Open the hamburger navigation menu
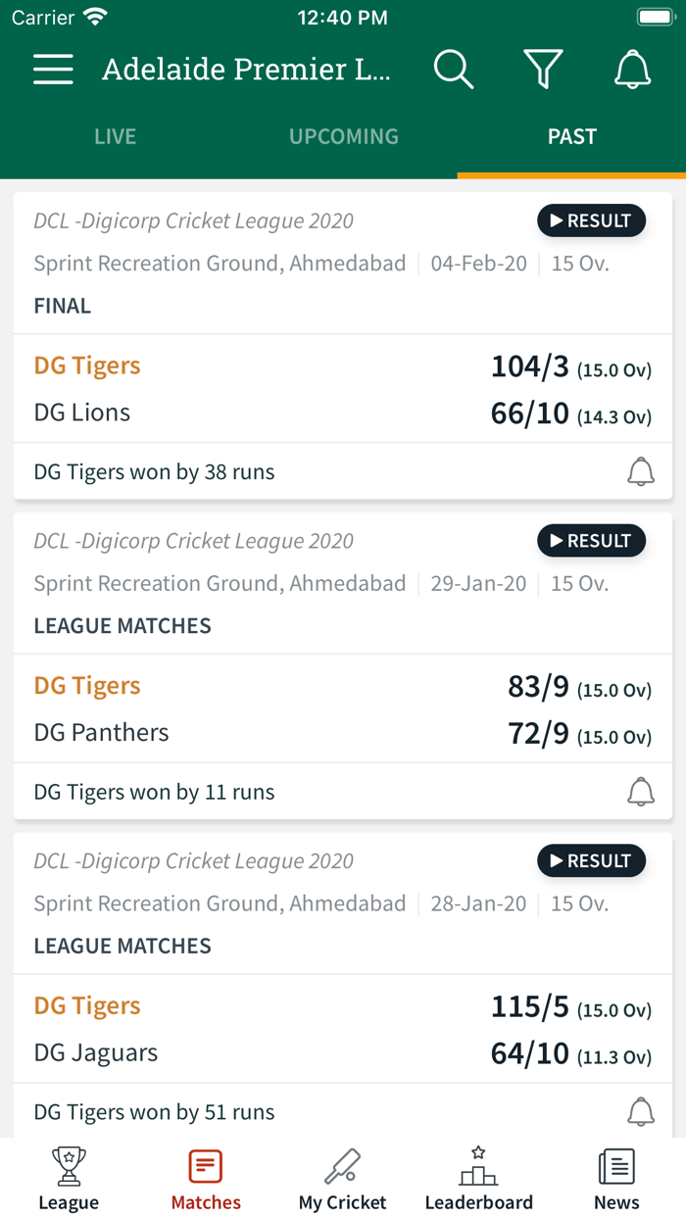The height and width of the screenshot is (1219, 686). coord(53,69)
